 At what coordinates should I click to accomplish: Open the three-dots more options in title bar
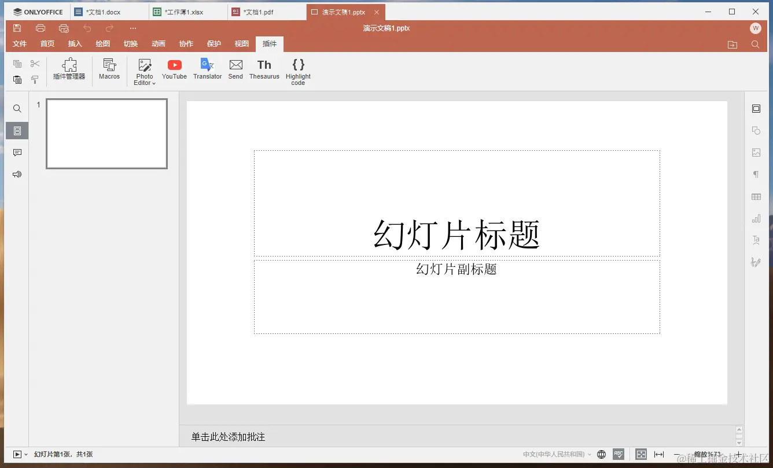click(133, 28)
